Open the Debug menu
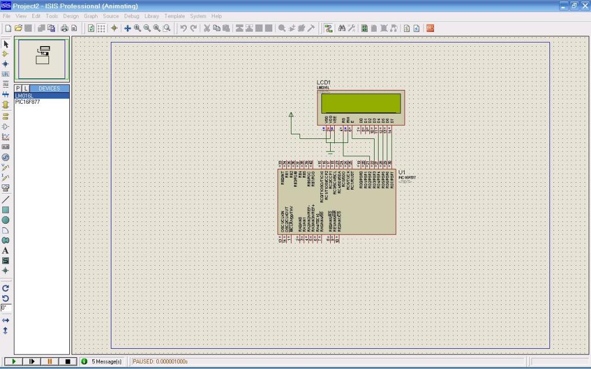Viewport: 591px width, 369px height. tap(132, 16)
